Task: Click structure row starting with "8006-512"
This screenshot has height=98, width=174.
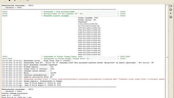Action: [89, 54]
